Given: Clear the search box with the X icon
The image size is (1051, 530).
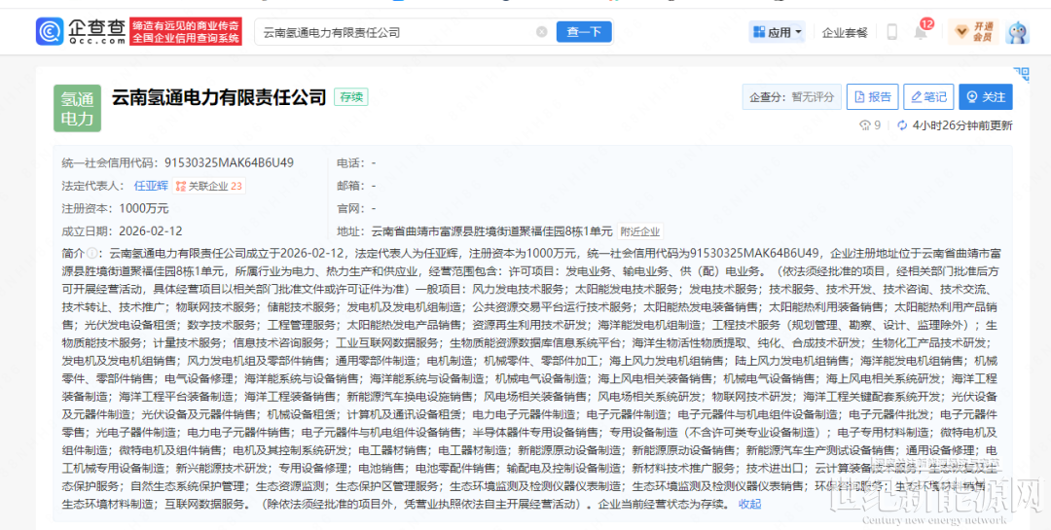Looking at the screenshot, I should click(541, 32).
